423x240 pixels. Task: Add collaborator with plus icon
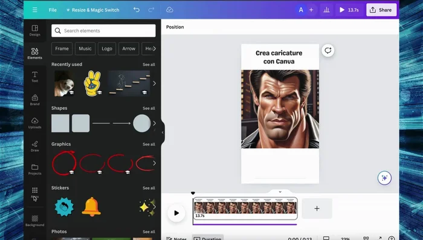[x=311, y=10]
